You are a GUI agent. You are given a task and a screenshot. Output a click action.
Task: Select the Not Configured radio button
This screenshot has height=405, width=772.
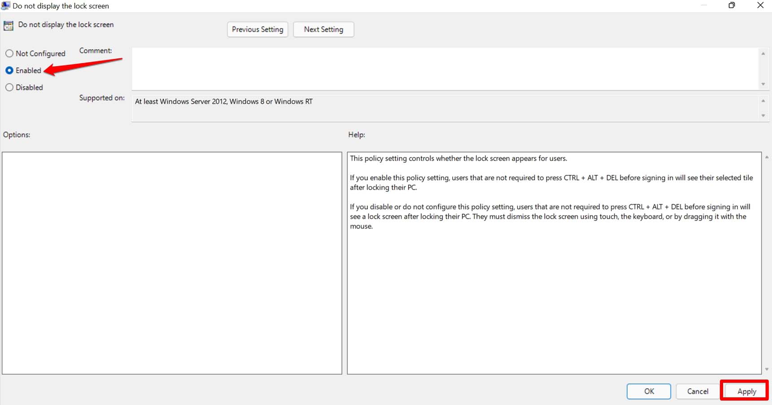click(x=9, y=53)
